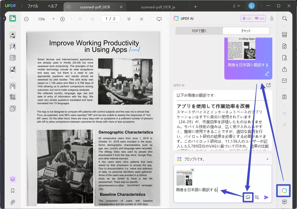Remove the attached image thumbnail
The width and height of the screenshot is (297, 209).
(192, 170)
